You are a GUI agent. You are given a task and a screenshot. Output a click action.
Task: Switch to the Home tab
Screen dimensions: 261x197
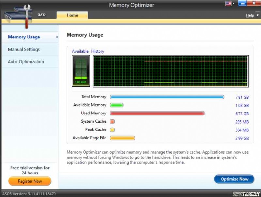pos(72,15)
